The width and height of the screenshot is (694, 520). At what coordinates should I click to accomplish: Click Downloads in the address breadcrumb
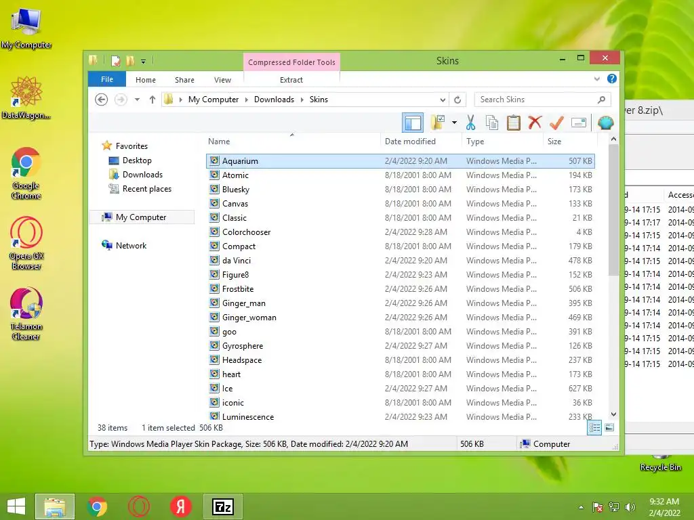click(x=274, y=100)
